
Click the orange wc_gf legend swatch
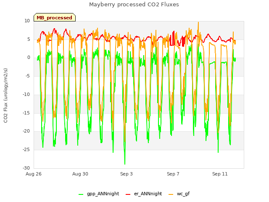click(x=171, y=194)
